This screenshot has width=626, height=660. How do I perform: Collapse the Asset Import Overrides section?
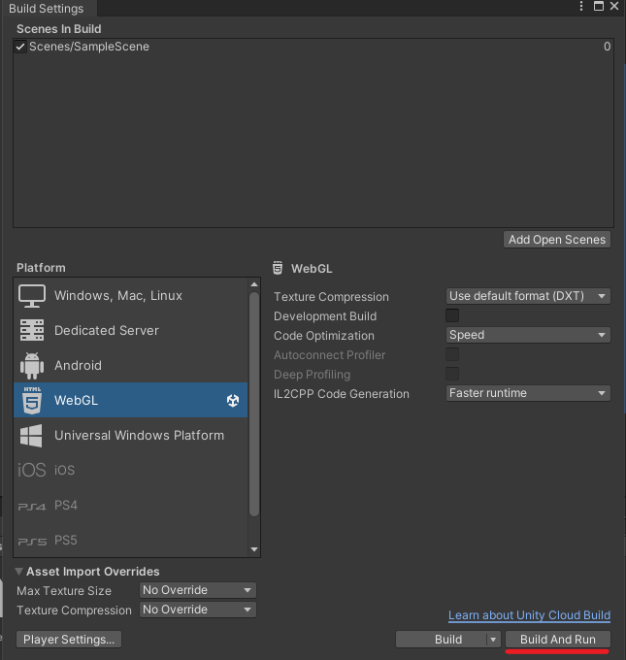[19, 571]
